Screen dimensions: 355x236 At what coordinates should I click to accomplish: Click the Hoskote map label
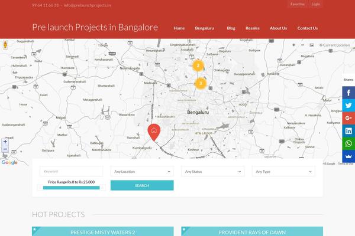coord(273,74)
